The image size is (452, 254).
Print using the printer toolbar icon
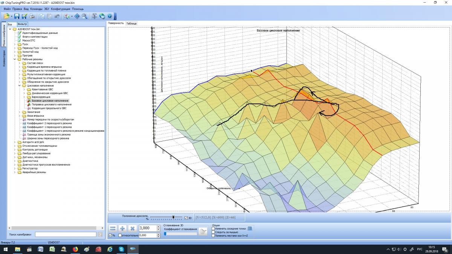coord(32,16)
